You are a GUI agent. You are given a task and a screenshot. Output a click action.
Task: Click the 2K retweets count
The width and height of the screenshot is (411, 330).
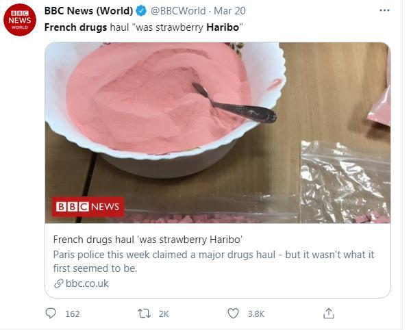pyautogui.click(x=164, y=314)
